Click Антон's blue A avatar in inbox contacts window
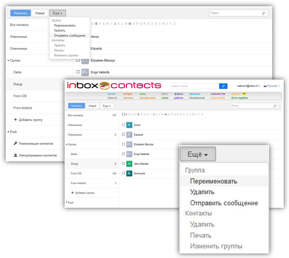 (129, 125)
